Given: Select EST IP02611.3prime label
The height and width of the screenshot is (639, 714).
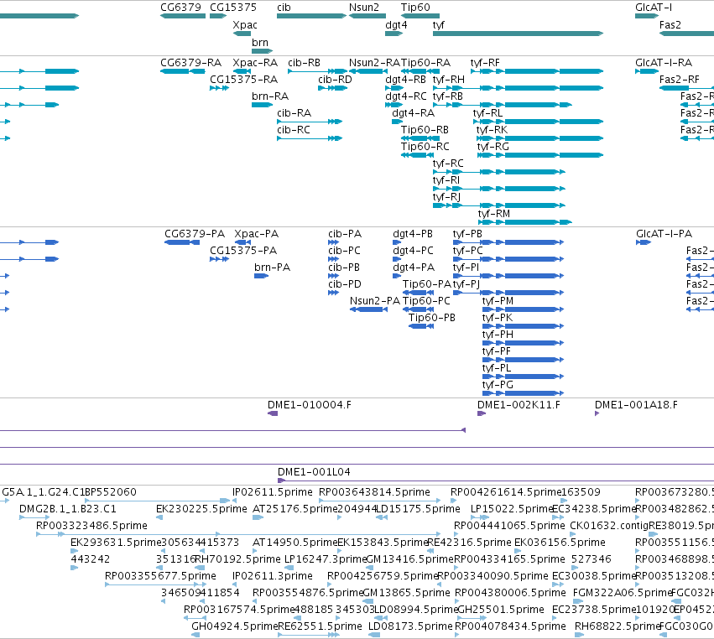Looking at the screenshot, I should pos(273,576).
